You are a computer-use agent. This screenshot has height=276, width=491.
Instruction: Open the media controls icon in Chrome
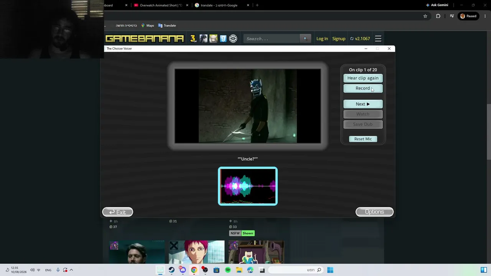click(452, 16)
